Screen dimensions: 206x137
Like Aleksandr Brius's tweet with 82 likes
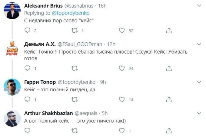point(122,31)
